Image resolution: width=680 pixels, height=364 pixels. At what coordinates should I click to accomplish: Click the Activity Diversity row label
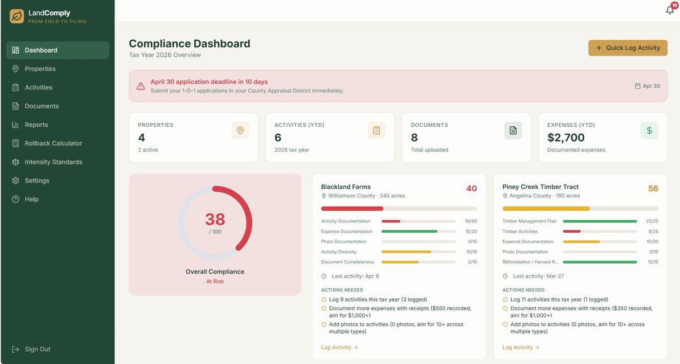[x=339, y=252]
